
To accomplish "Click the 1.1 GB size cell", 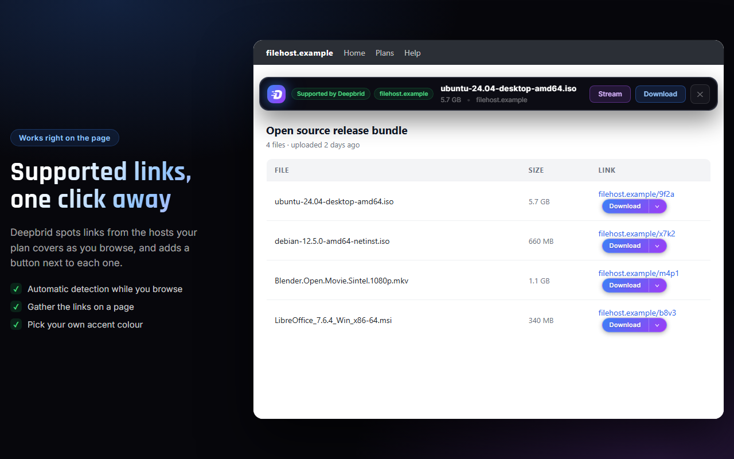I will click(539, 281).
